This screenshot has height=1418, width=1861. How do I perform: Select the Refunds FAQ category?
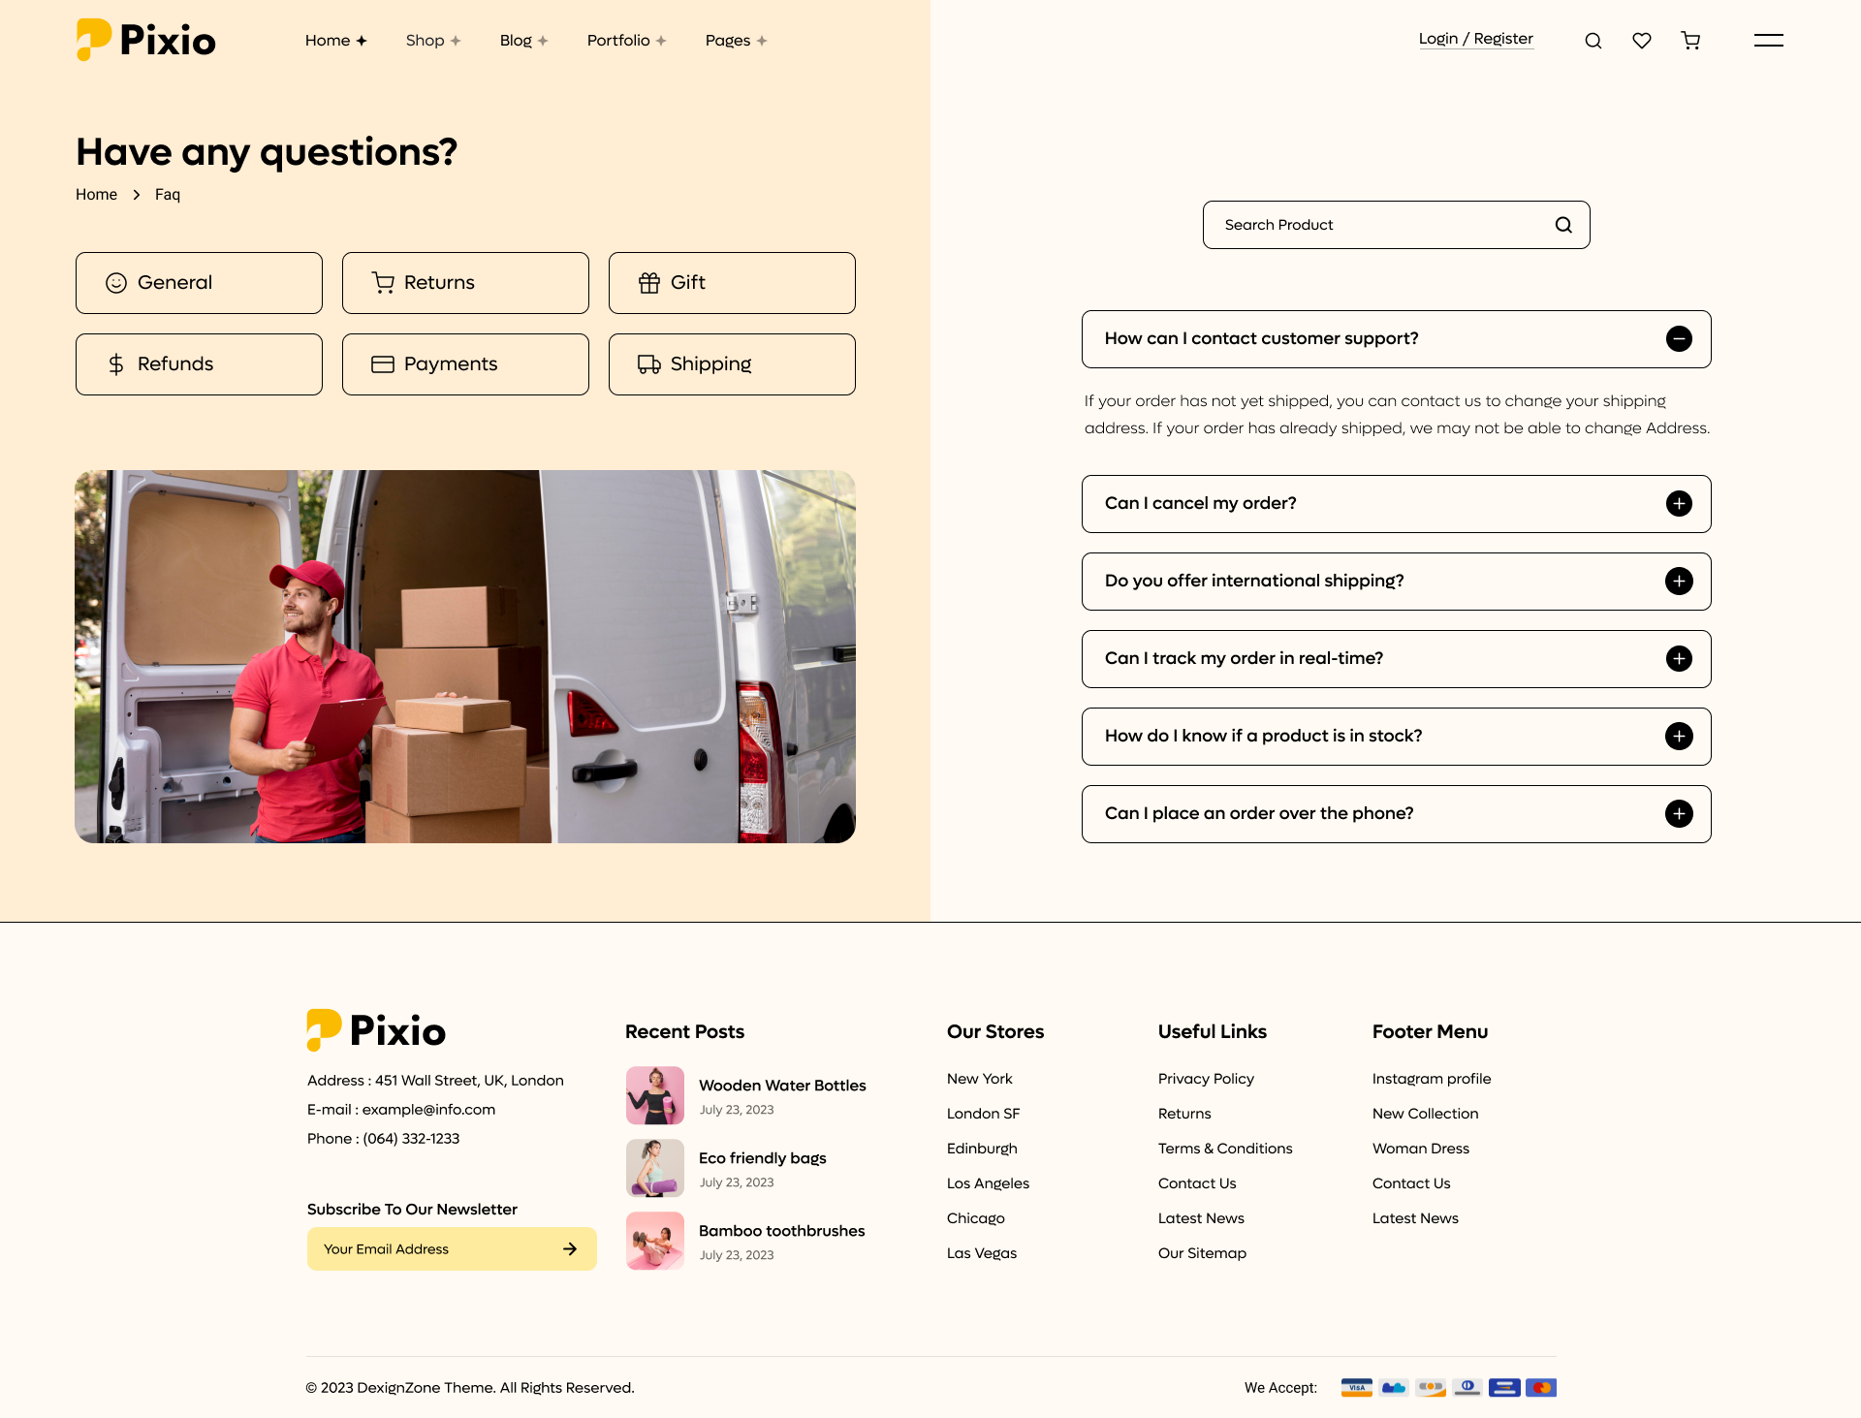[x=199, y=363]
